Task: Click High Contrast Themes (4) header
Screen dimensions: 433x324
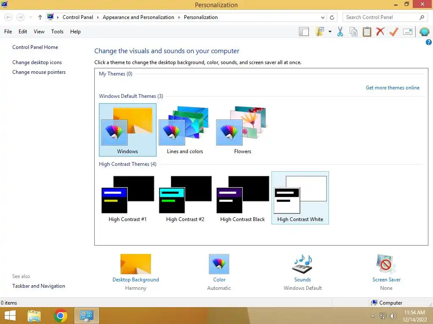Action: tap(128, 164)
